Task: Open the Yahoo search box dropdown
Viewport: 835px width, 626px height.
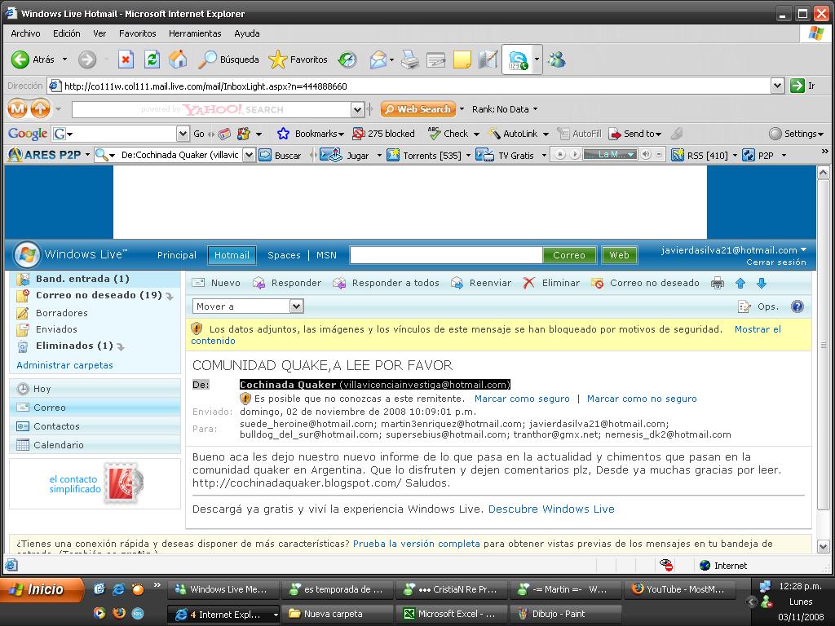Action: (357, 110)
